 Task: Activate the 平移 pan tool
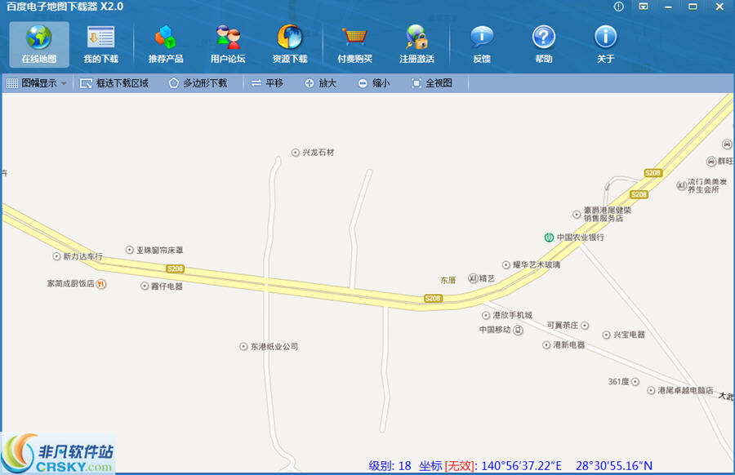coord(267,83)
